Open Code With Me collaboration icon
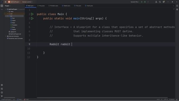179x101 pixels. tap(156, 2)
